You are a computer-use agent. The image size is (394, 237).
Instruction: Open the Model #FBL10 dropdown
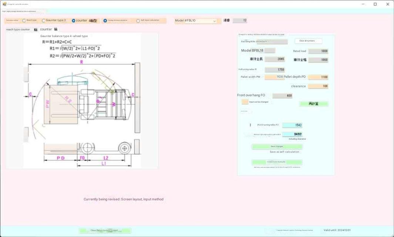[196, 21]
